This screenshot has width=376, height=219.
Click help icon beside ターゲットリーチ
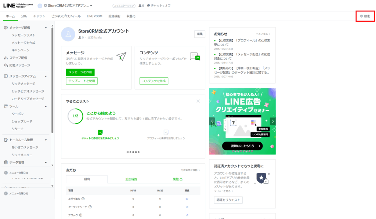90,207
